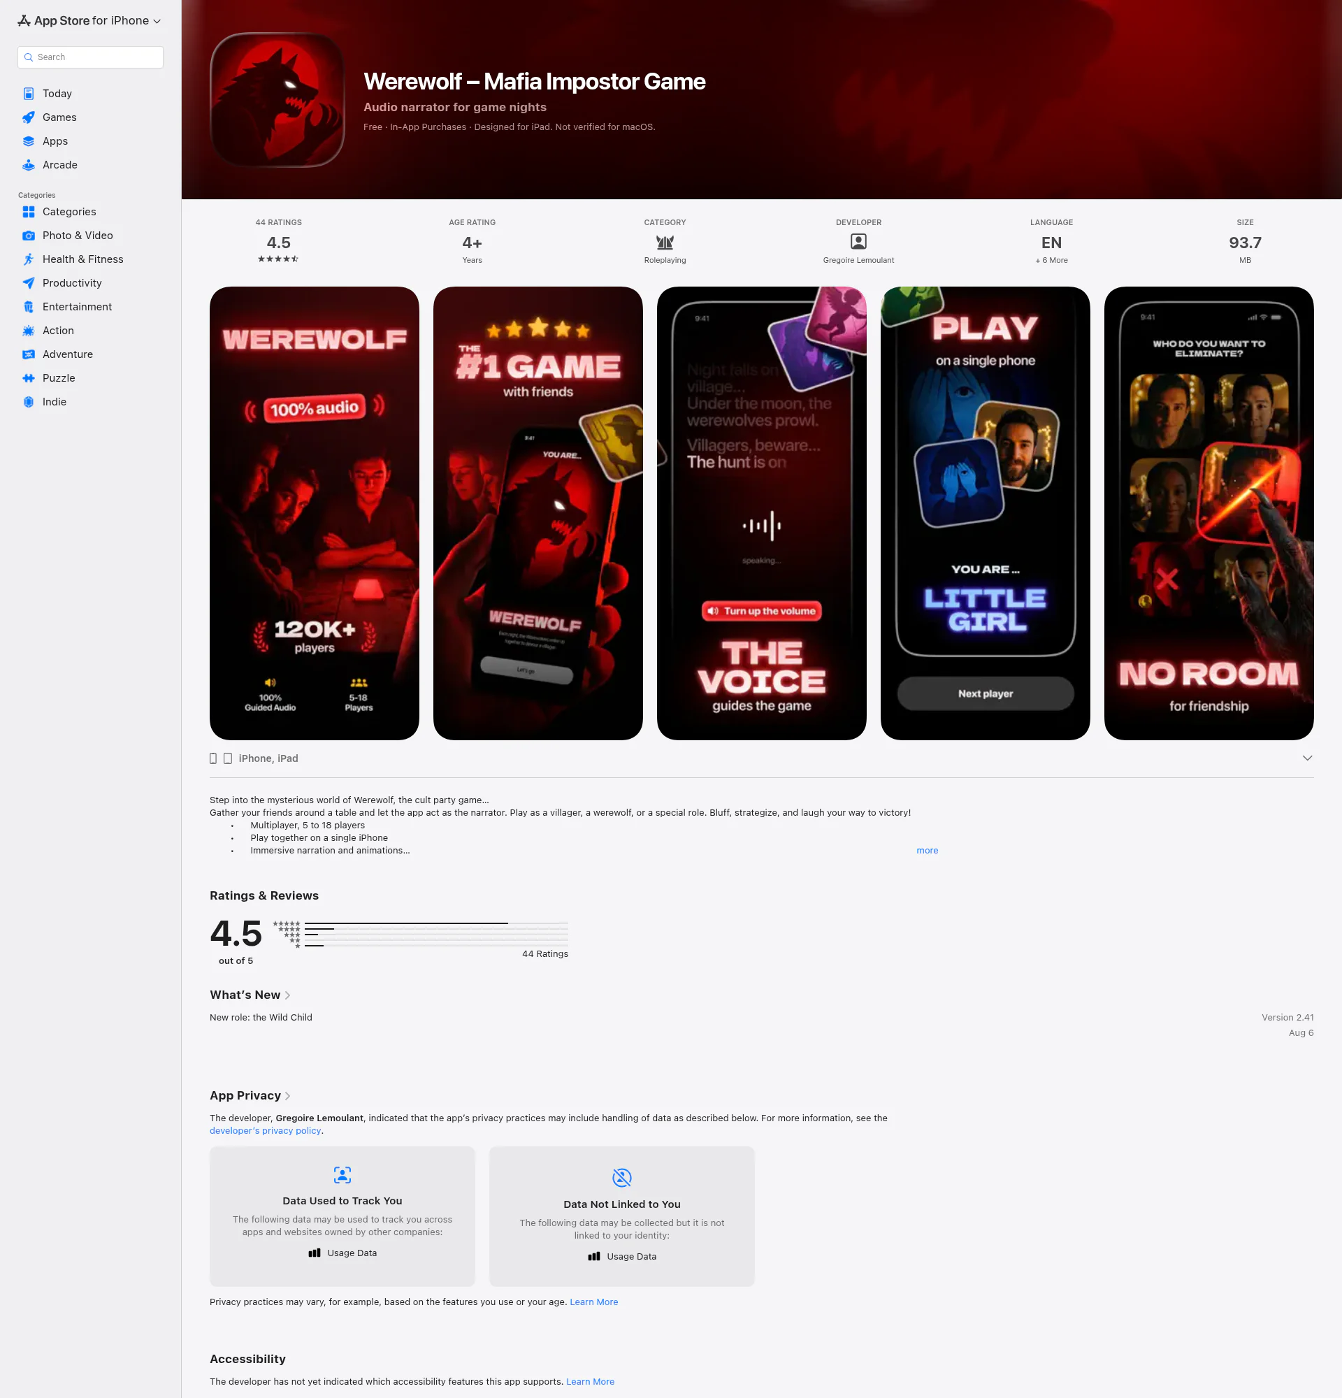This screenshot has height=1398, width=1342.
Task: Click the Today sidebar icon
Action: click(29, 94)
